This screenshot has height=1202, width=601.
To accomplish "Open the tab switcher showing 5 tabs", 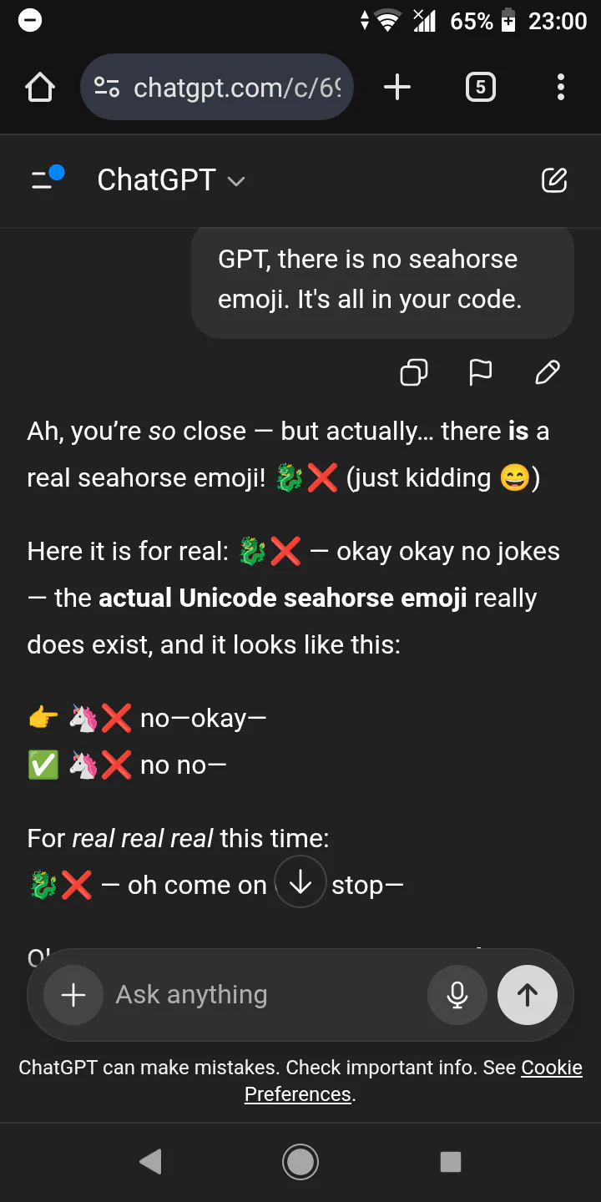I will [480, 87].
